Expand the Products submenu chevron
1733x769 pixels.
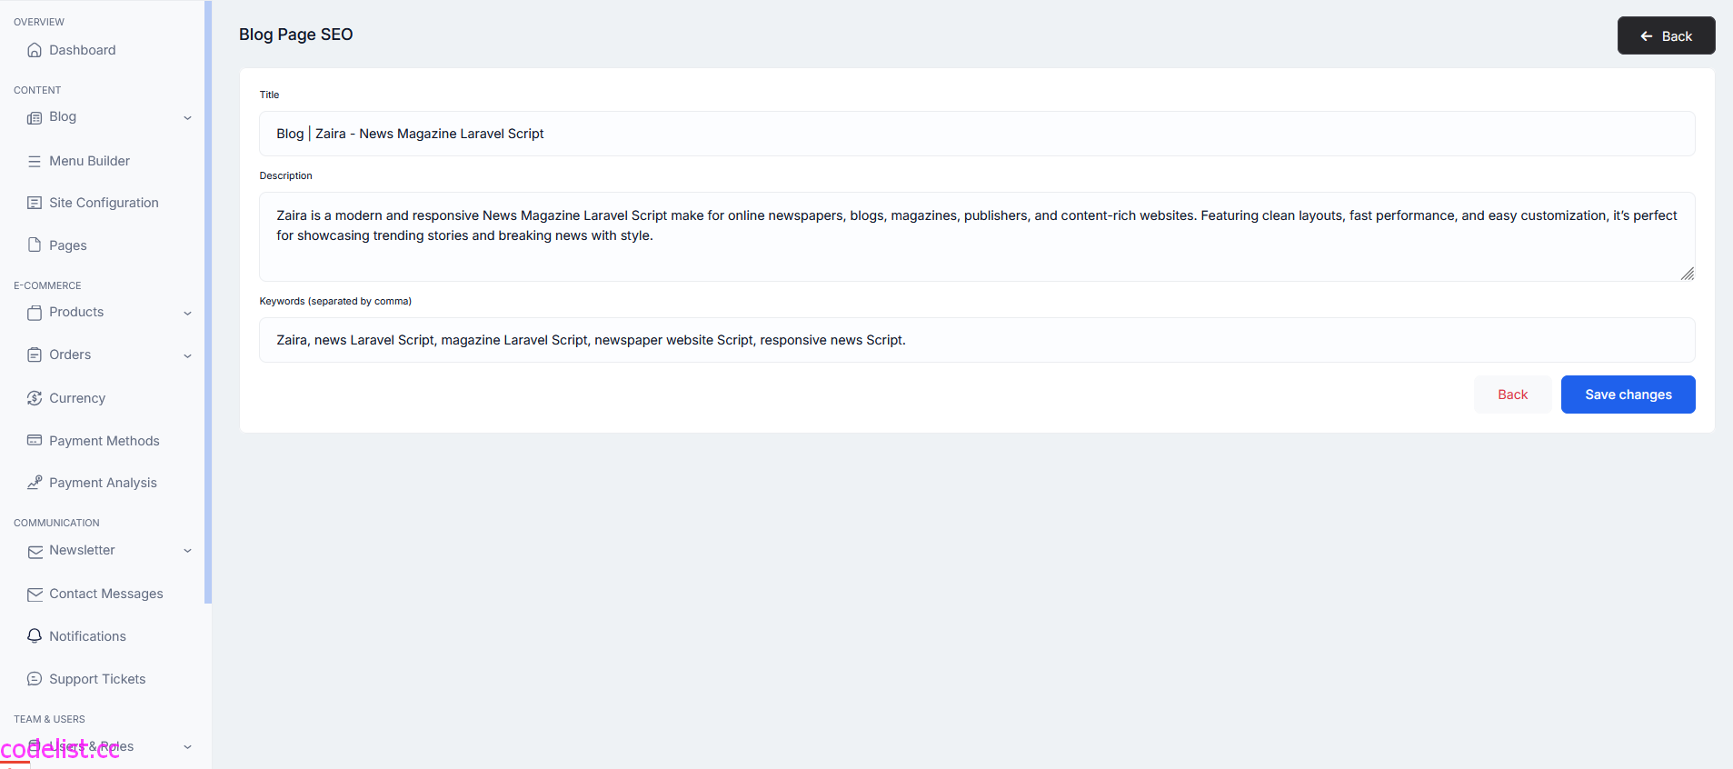[188, 313]
